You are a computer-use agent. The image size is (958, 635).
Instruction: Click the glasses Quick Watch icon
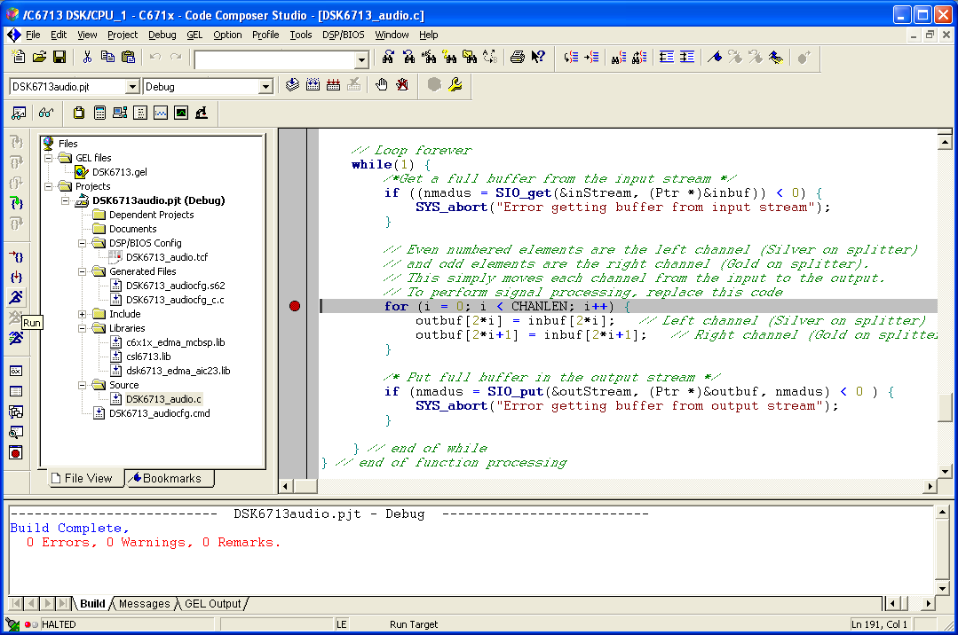coord(45,113)
